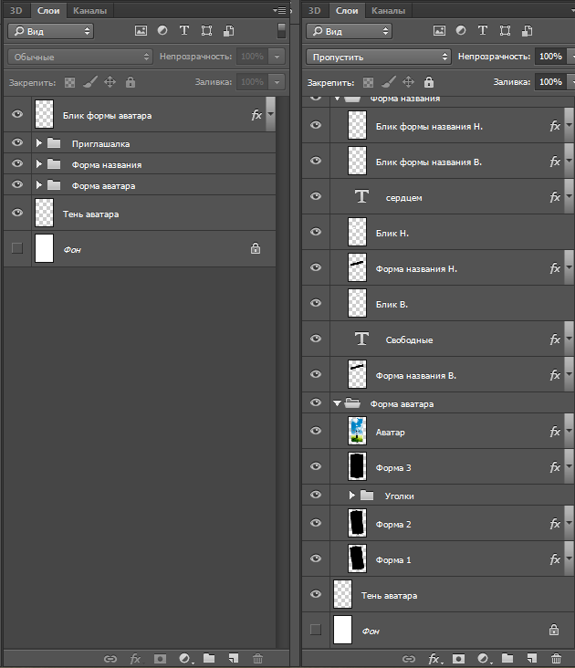The width and height of the screenshot is (575, 668).
Task: Select the Форма 3 layer
Action: coord(393,467)
